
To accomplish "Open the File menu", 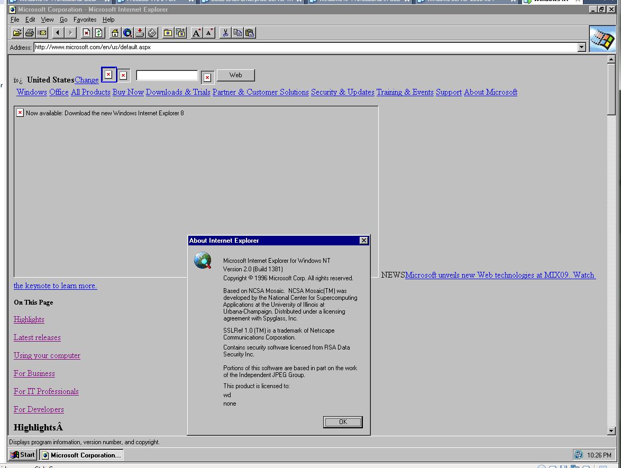I will tap(15, 20).
